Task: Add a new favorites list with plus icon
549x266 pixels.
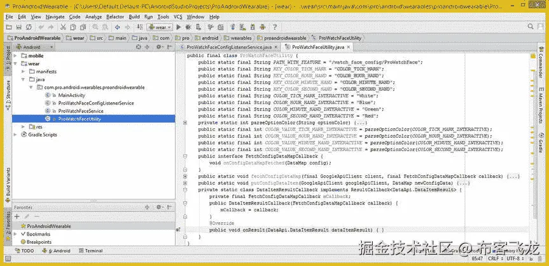Action: click(x=17, y=216)
